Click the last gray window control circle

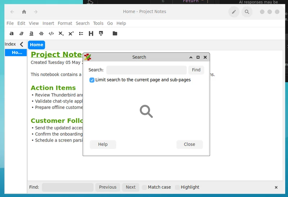click(277, 12)
